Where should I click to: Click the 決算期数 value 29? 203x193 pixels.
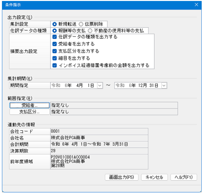[53, 151]
